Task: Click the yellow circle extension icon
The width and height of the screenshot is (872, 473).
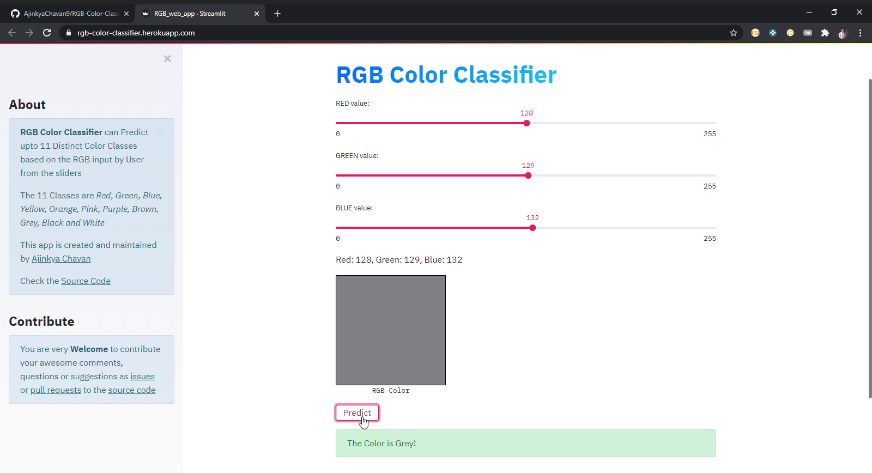Action: coord(790,33)
